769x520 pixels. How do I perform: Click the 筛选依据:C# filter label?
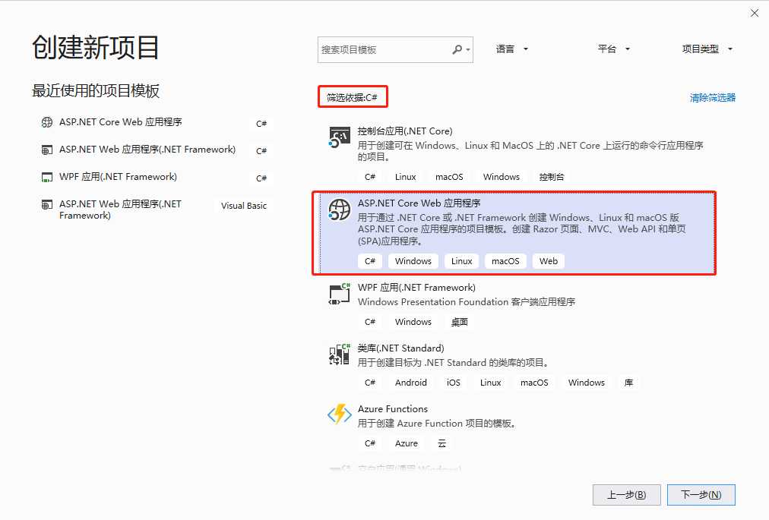pyautogui.click(x=352, y=97)
